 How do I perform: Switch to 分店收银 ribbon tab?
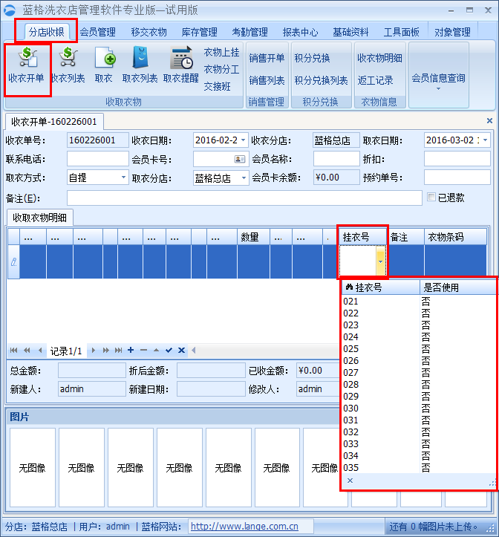pos(46,32)
